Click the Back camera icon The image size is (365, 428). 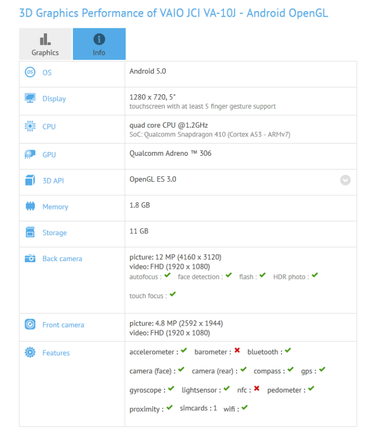pyautogui.click(x=30, y=258)
